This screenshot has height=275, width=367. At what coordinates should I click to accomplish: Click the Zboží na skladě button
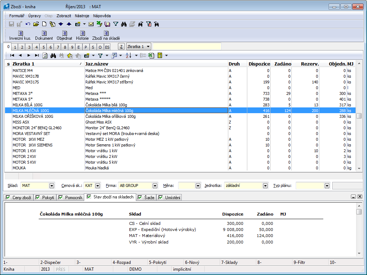click(106, 35)
